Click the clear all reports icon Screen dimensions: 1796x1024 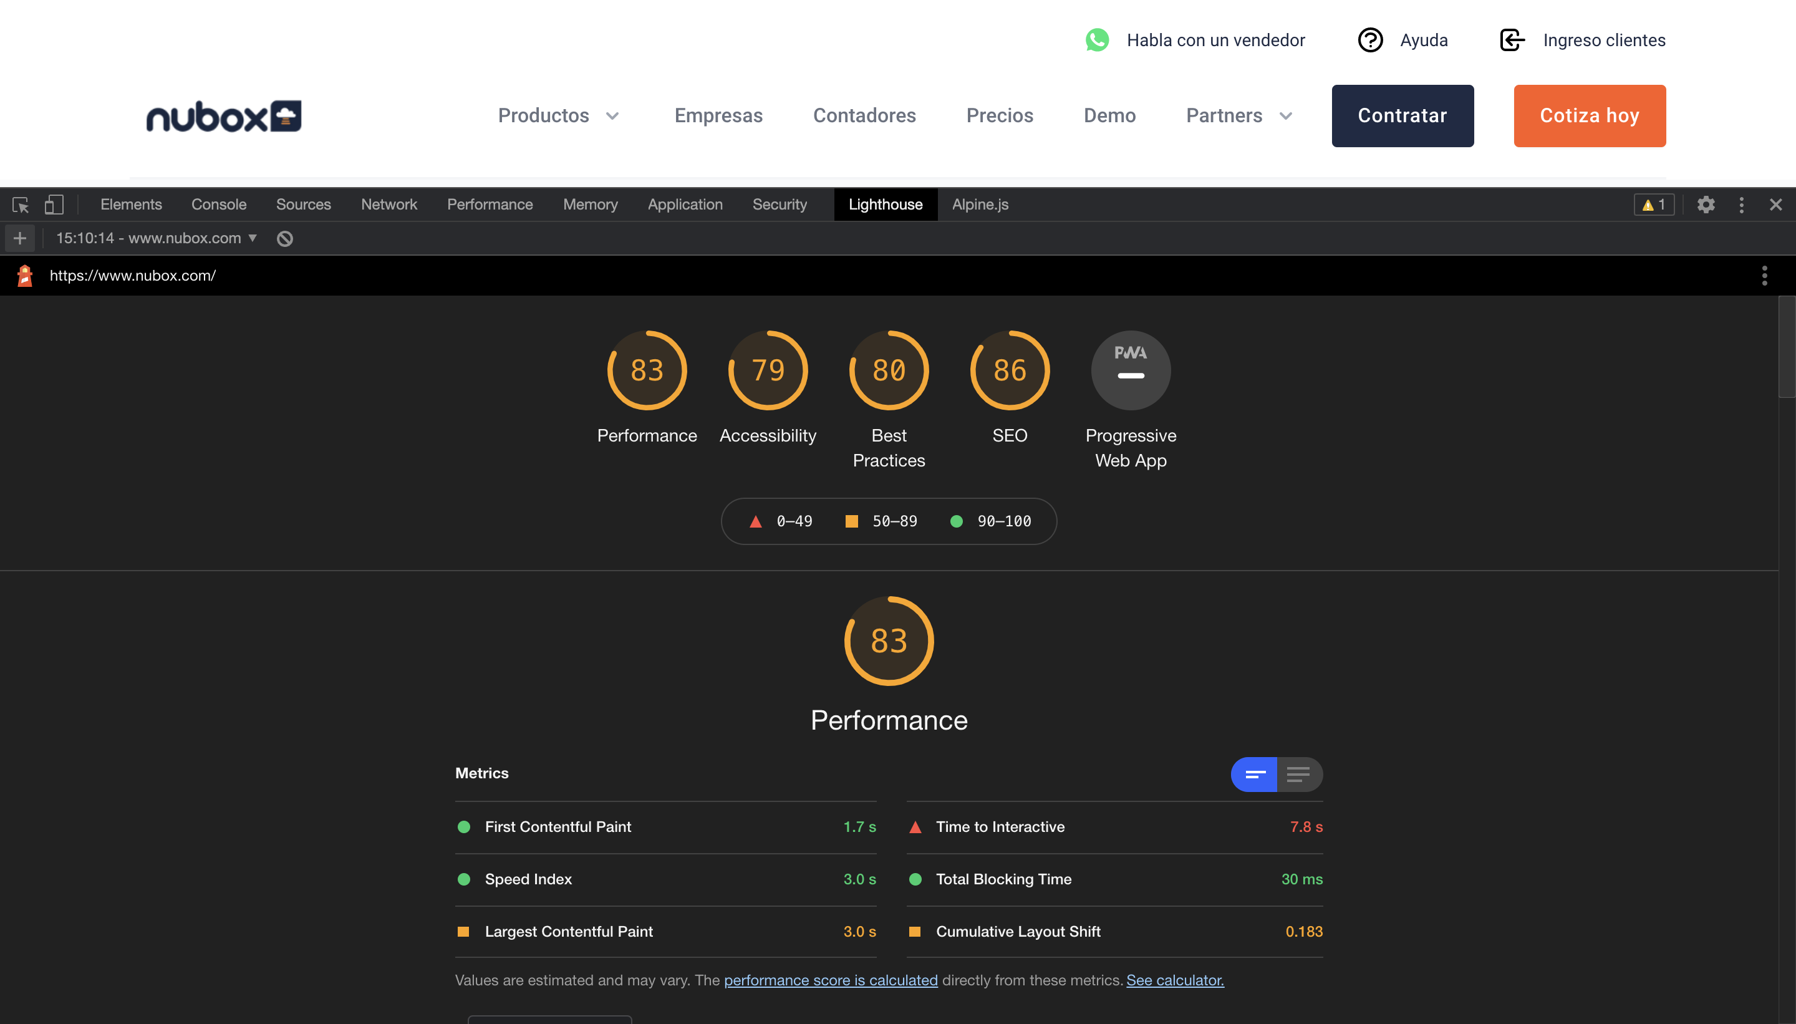(285, 238)
